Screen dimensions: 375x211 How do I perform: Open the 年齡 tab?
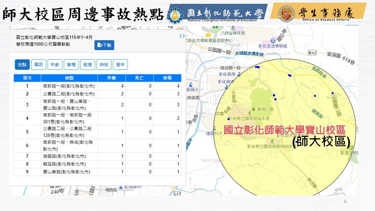coord(55,65)
